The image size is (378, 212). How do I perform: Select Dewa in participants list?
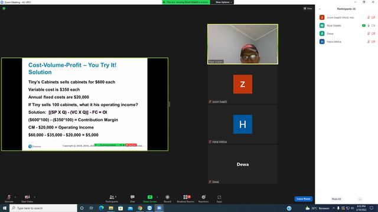click(347, 34)
